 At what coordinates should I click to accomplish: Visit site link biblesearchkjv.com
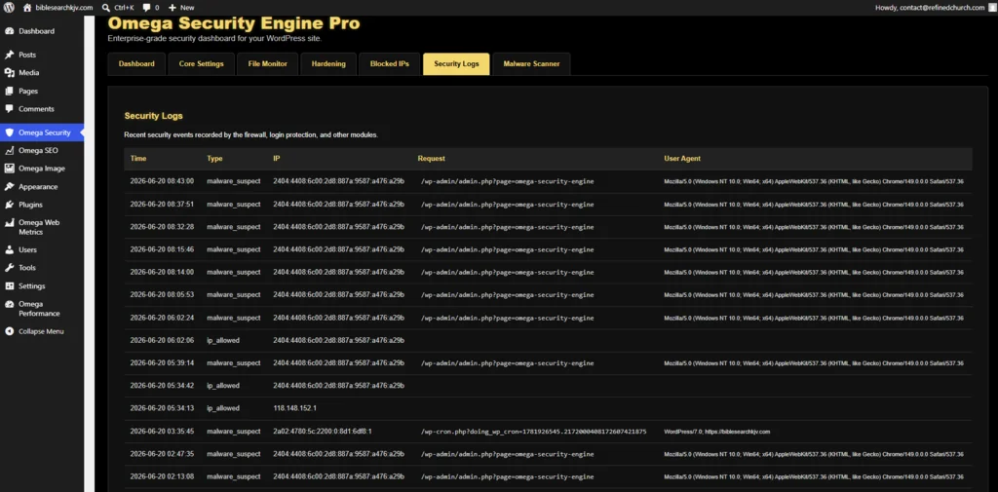63,8
